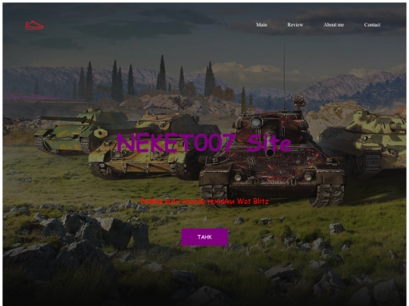Click the NEKET007 Site heading
This screenshot has width=409, height=306.
(204, 143)
